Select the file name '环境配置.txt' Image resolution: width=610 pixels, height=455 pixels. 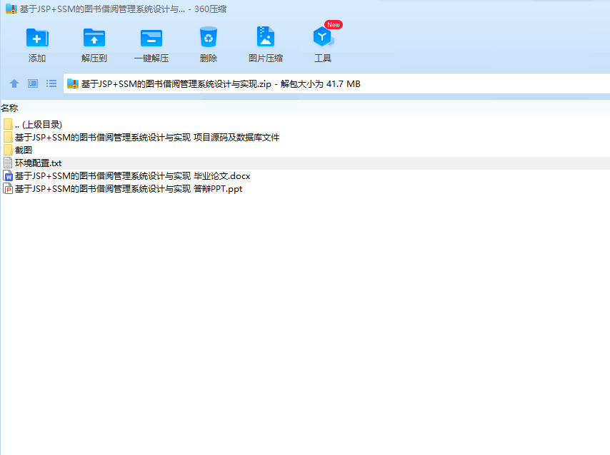pos(38,163)
